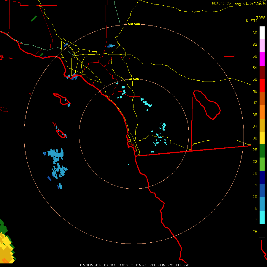Image resolution: width=267 pixels, height=267 pixels.
Task: Click the legend value '66'
Action: tap(255, 33)
